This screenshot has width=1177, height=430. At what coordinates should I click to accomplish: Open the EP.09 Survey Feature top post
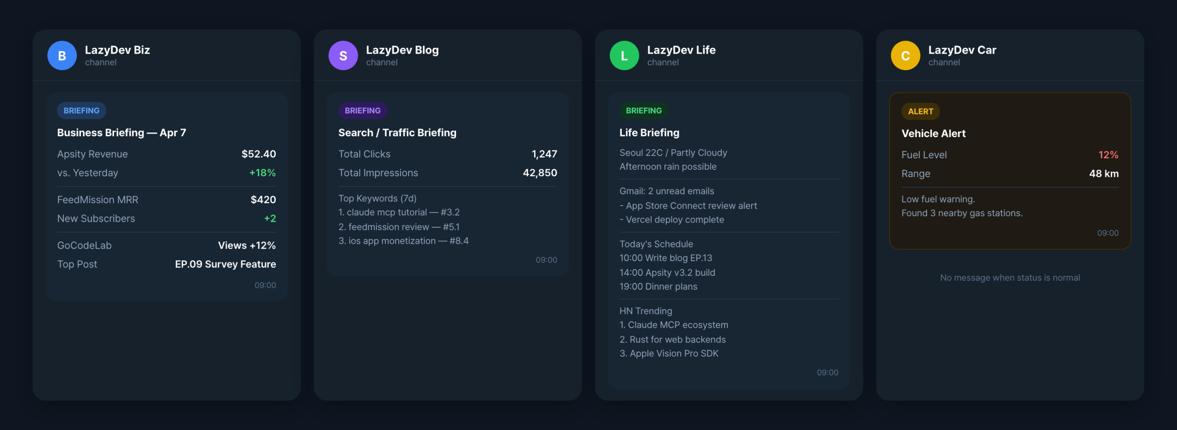[225, 264]
